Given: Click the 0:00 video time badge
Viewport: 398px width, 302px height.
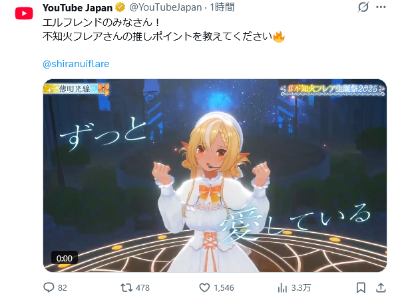Looking at the screenshot, I should (x=65, y=258).
